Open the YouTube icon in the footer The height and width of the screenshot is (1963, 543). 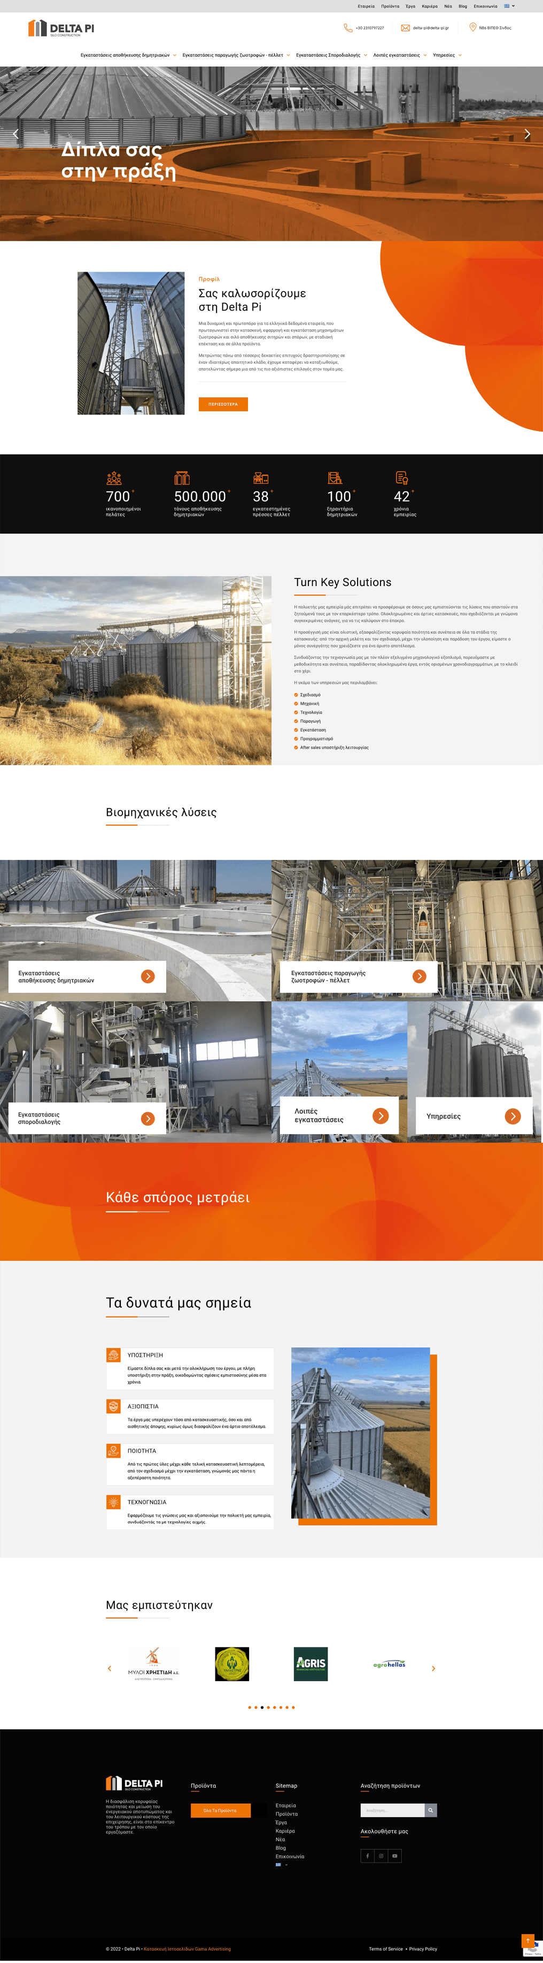[x=394, y=1856]
